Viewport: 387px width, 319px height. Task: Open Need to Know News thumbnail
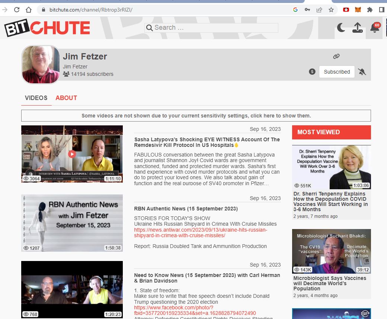(72, 289)
